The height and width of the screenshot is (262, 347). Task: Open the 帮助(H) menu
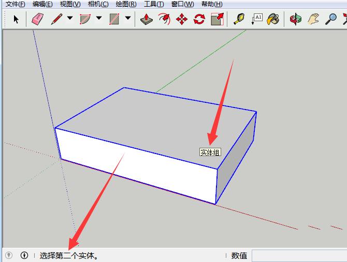click(x=212, y=4)
